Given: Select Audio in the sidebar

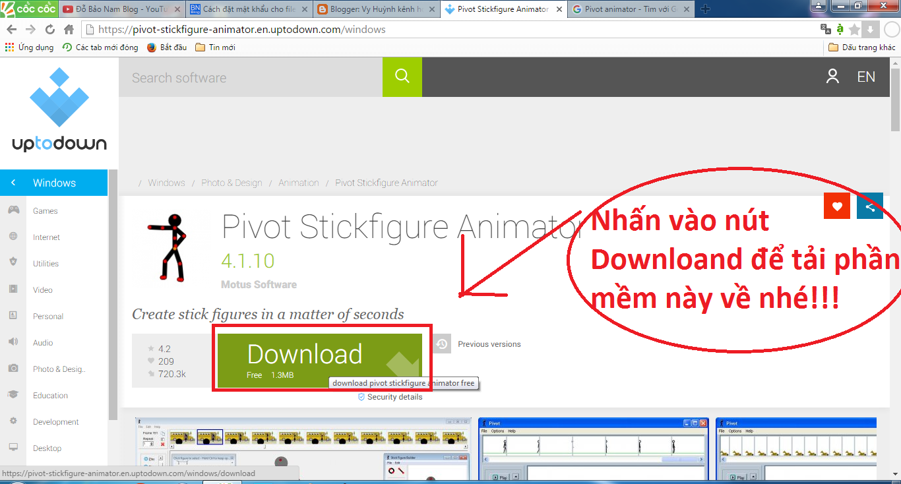Looking at the screenshot, I should coord(43,343).
